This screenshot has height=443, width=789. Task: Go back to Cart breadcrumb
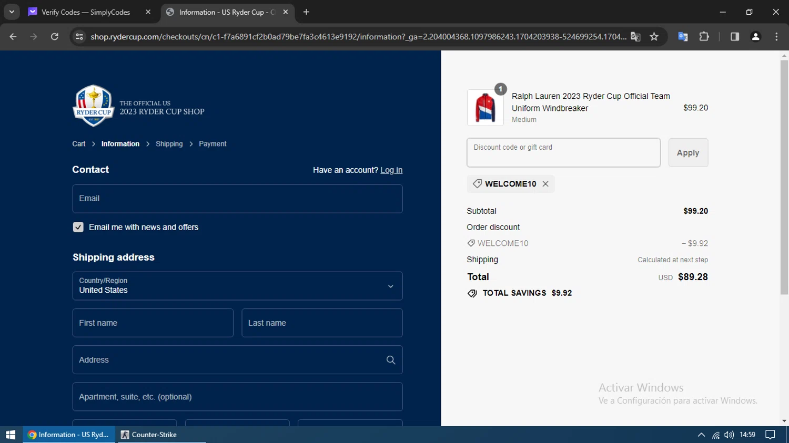pyautogui.click(x=79, y=143)
